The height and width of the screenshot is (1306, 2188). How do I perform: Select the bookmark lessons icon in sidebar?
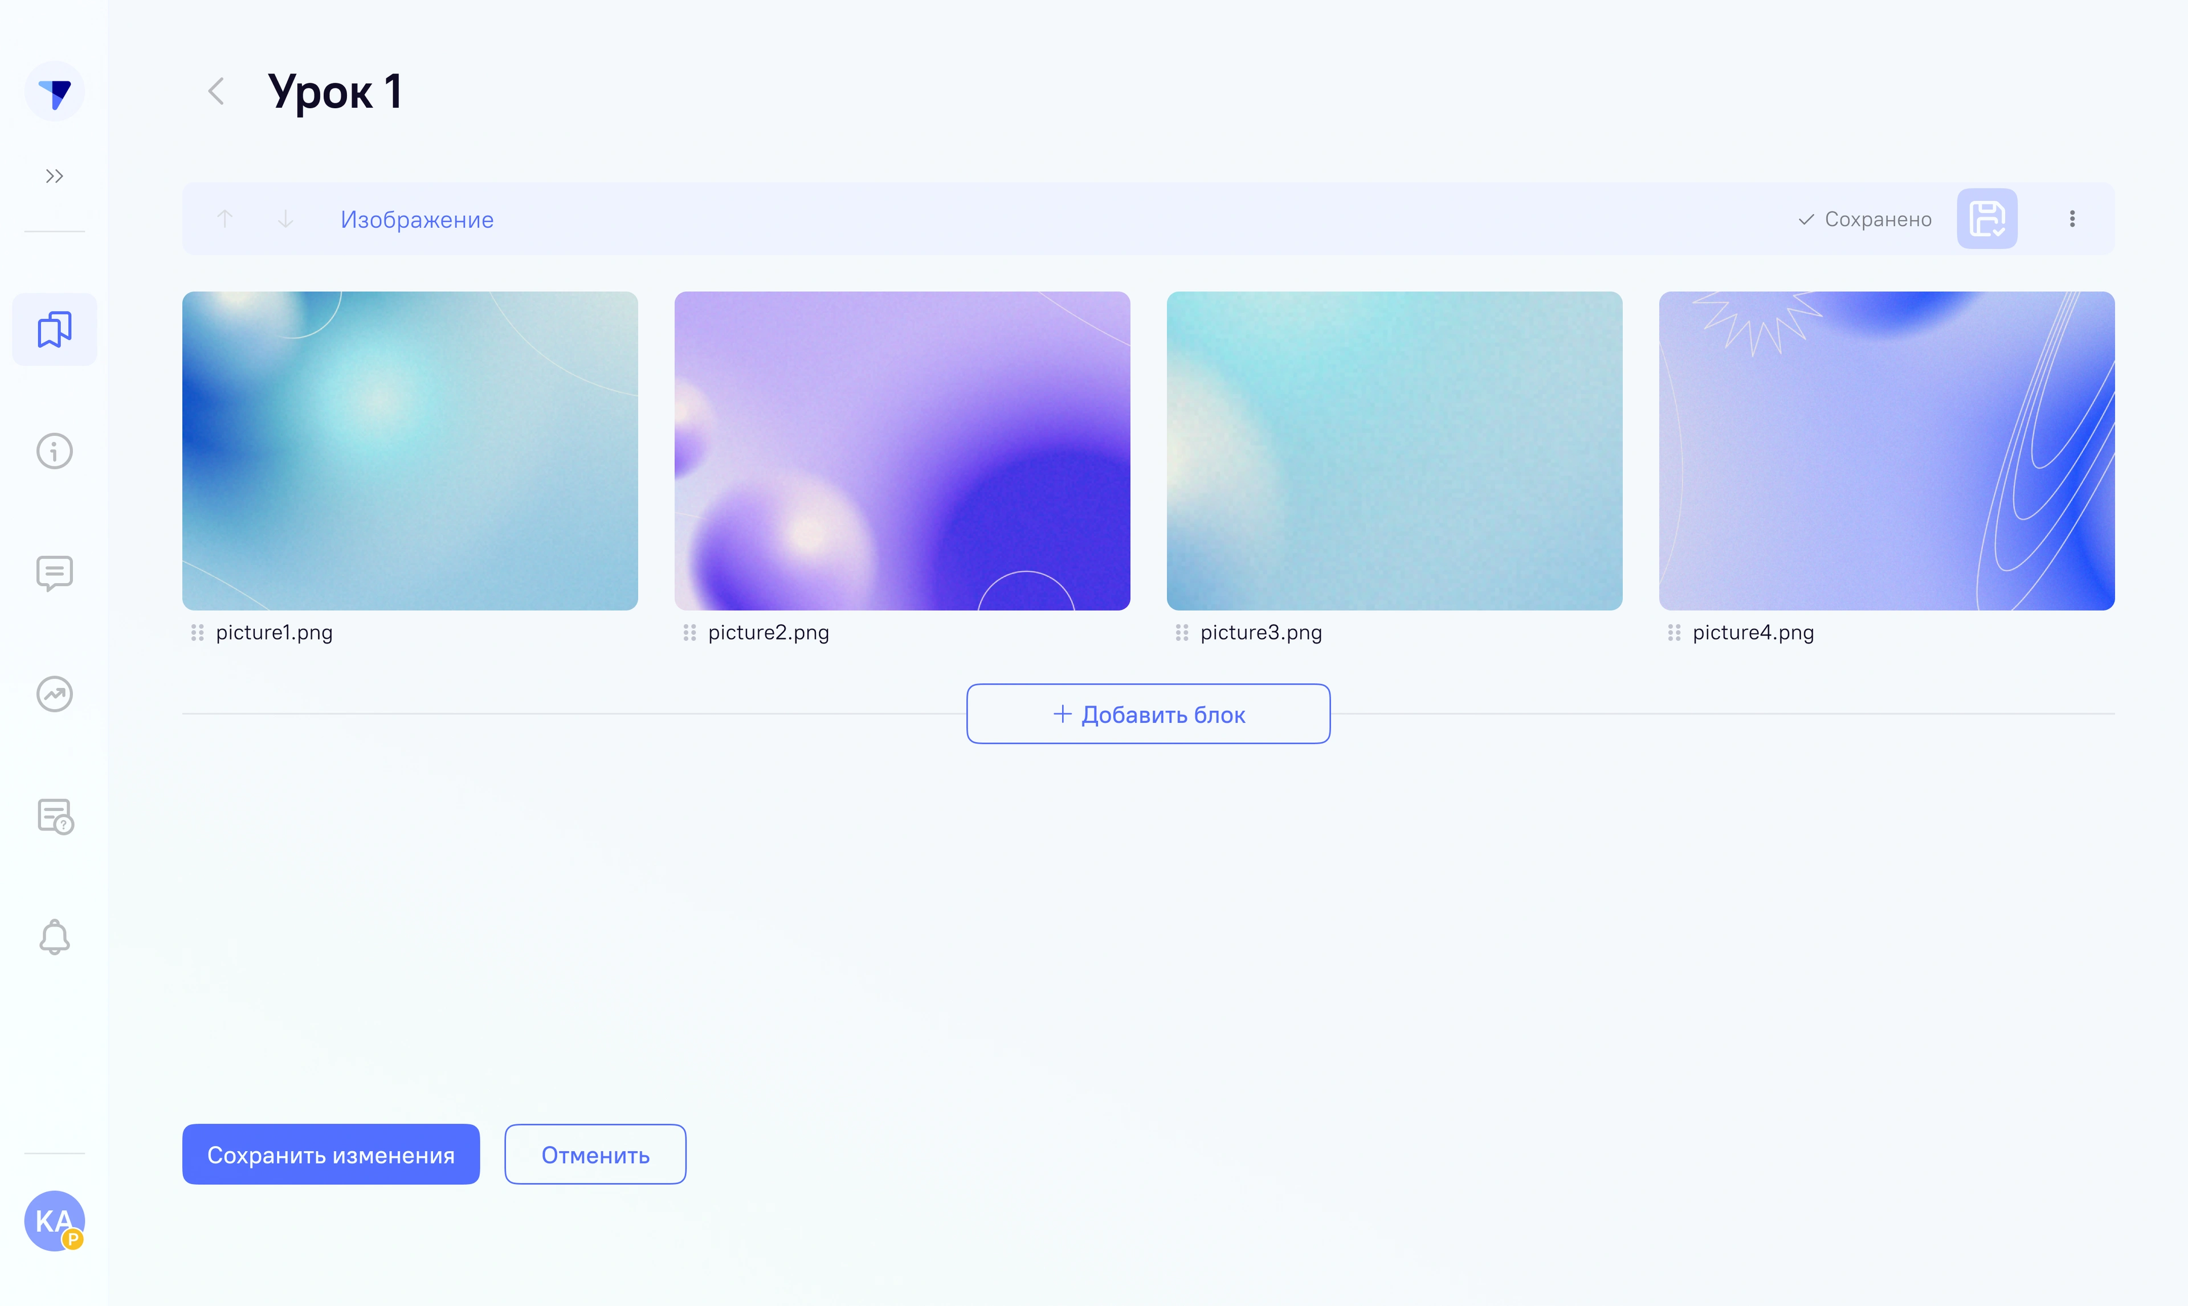pyautogui.click(x=54, y=329)
